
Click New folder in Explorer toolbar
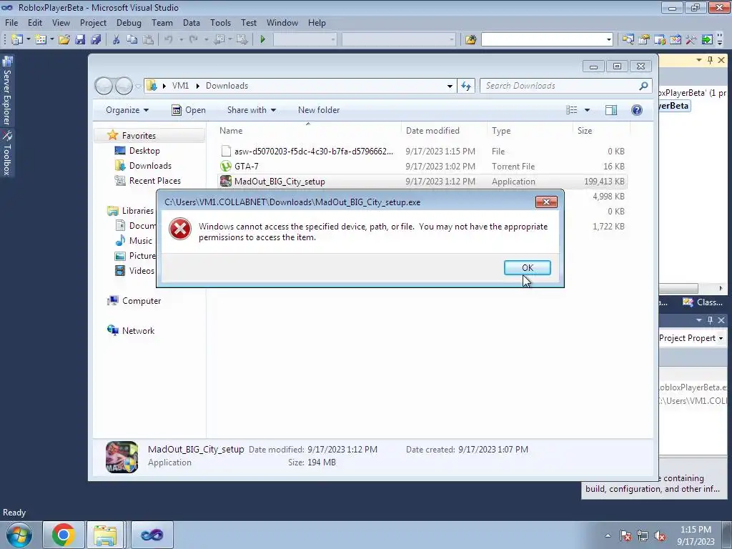click(x=319, y=110)
